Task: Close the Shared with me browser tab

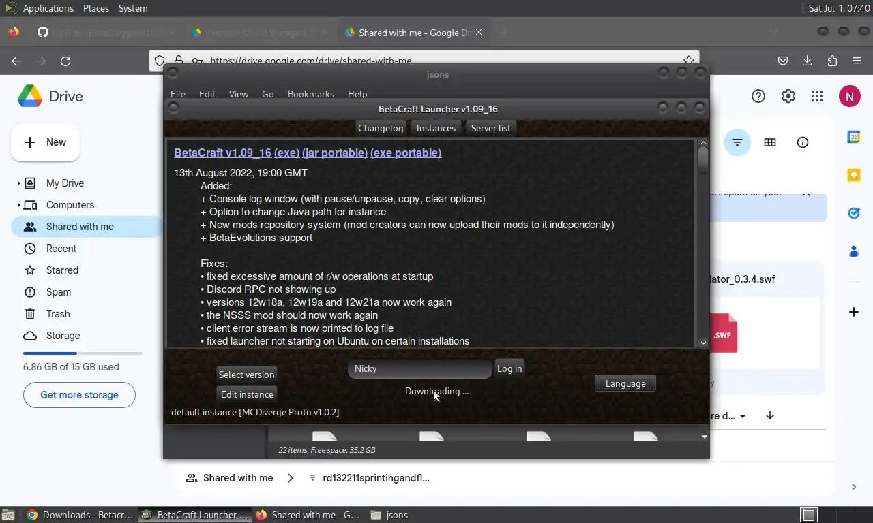Action: (x=479, y=32)
